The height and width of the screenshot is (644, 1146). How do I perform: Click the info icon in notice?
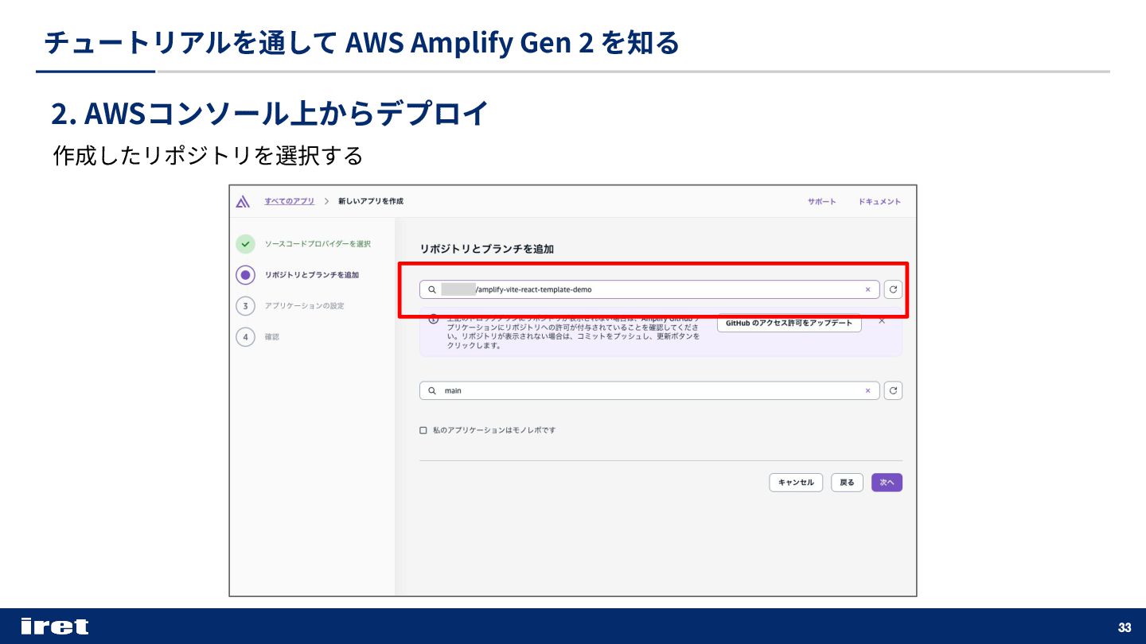pos(434,320)
